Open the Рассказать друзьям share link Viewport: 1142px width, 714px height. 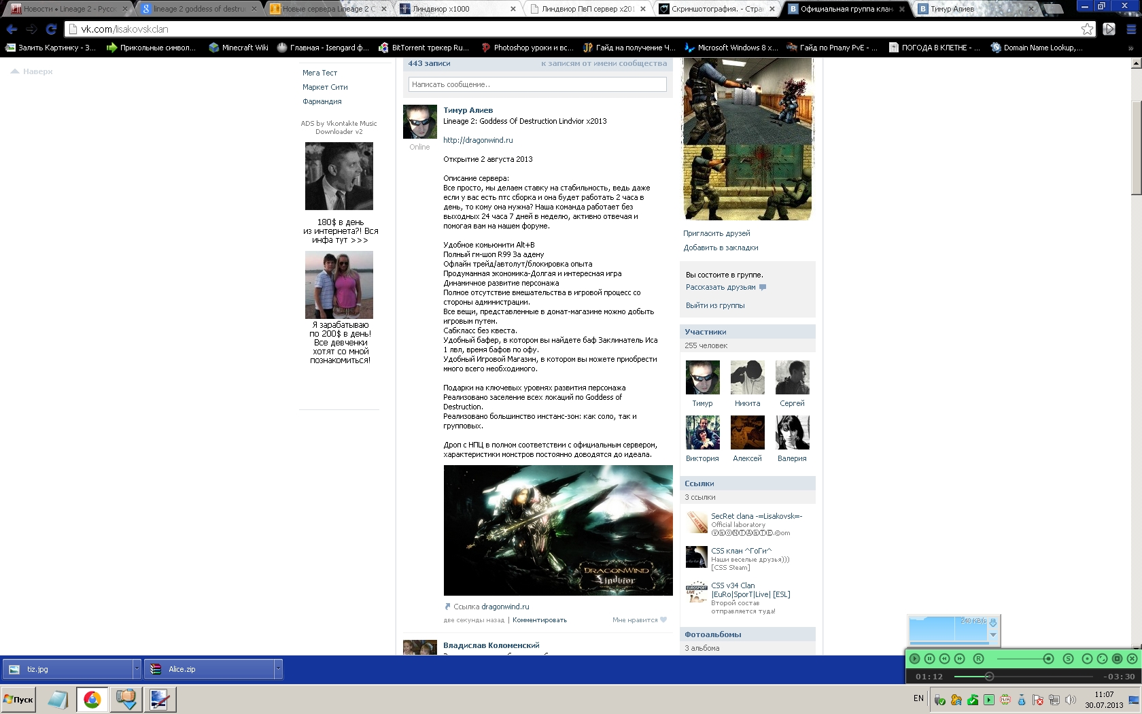tap(721, 287)
